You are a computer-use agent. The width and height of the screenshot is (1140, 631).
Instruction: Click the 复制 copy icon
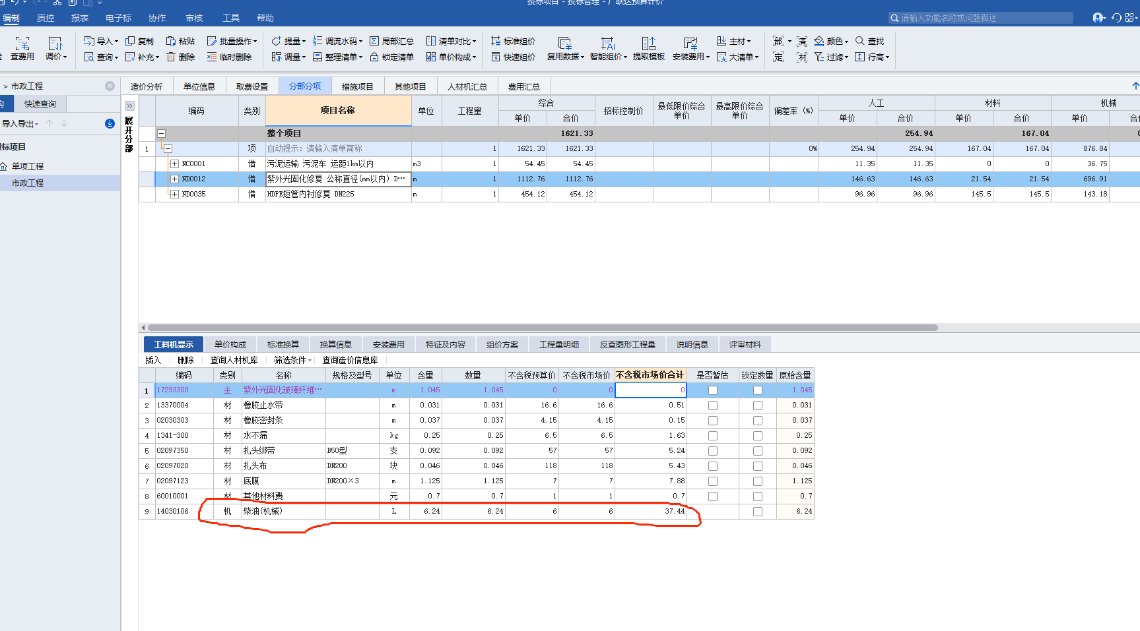(130, 41)
